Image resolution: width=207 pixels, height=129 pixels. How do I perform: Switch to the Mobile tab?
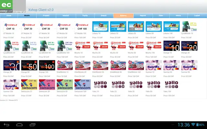[x=27, y=15]
